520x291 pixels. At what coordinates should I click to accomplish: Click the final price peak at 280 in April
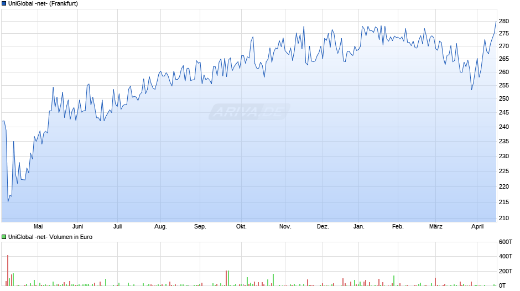click(496, 22)
